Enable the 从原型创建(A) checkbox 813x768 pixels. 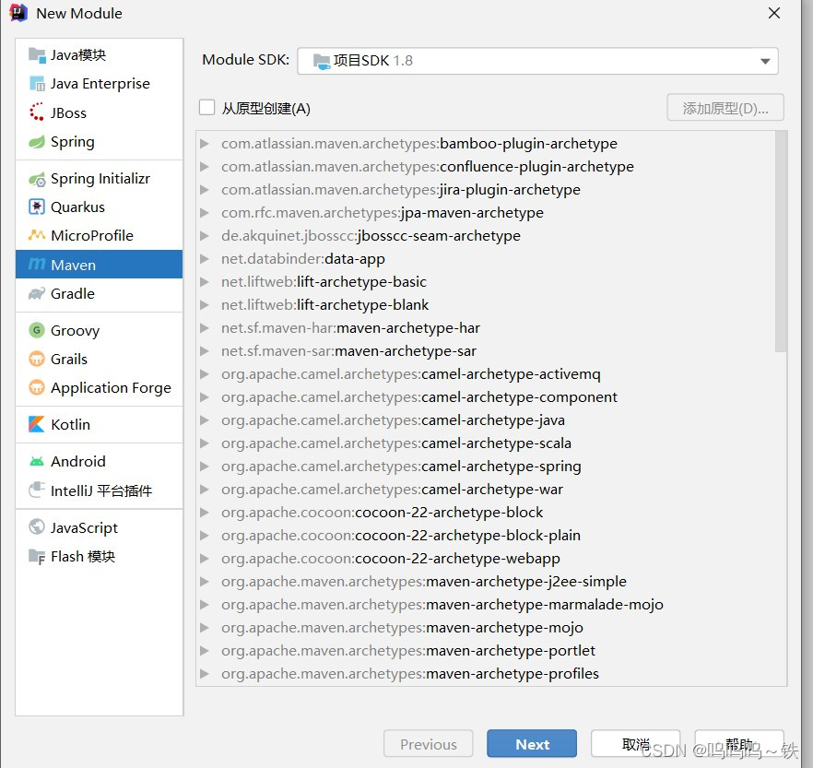tap(206, 108)
